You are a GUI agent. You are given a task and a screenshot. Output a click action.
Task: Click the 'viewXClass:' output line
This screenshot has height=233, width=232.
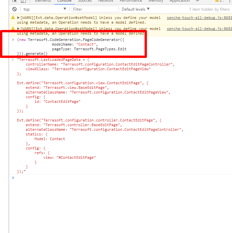[88, 69]
